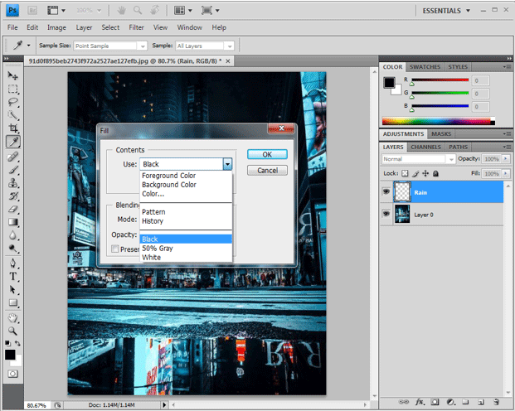The height and width of the screenshot is (411, 515).
Task: Click the create new layer icon
Action: (x=479, y=402)
